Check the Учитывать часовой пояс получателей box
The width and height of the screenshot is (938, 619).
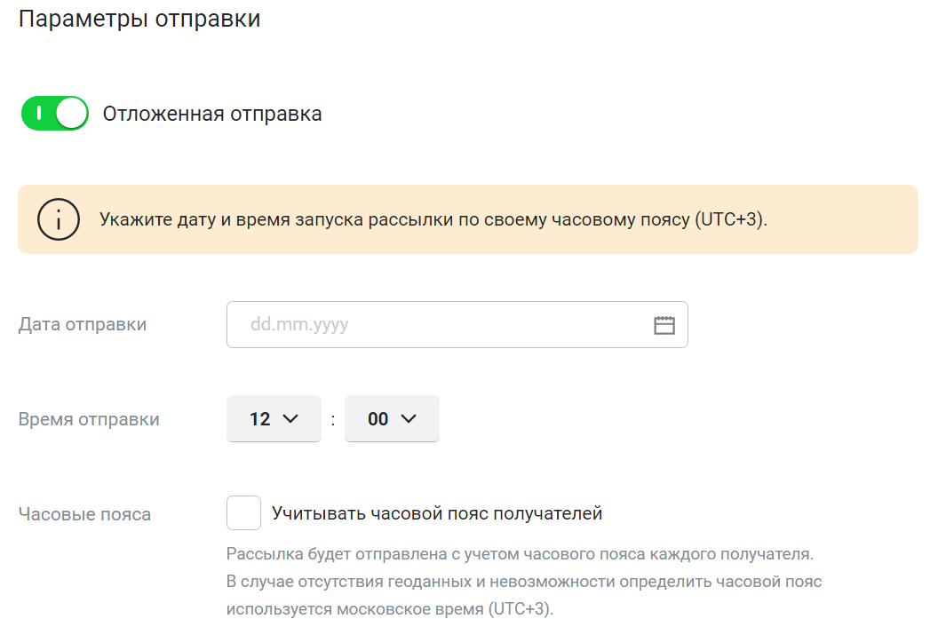pyautogui.click(x=244, y=513)
